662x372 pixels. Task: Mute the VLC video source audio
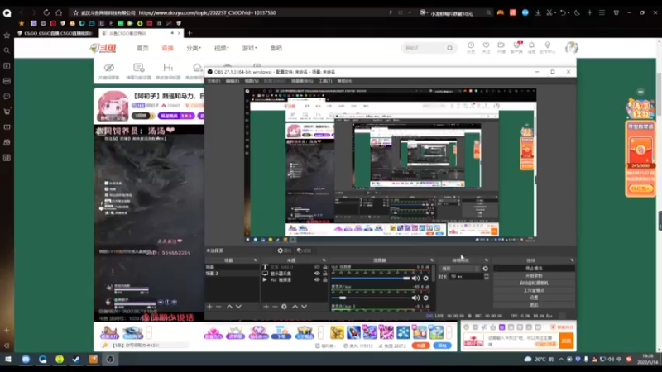[x=416, y=279]
